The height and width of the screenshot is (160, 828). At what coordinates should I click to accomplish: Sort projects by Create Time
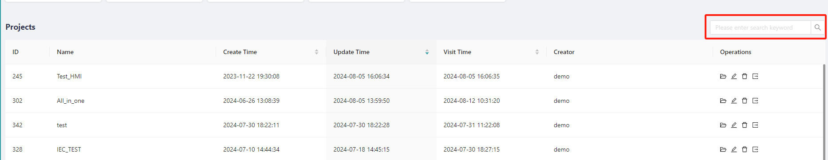(316, 52)
